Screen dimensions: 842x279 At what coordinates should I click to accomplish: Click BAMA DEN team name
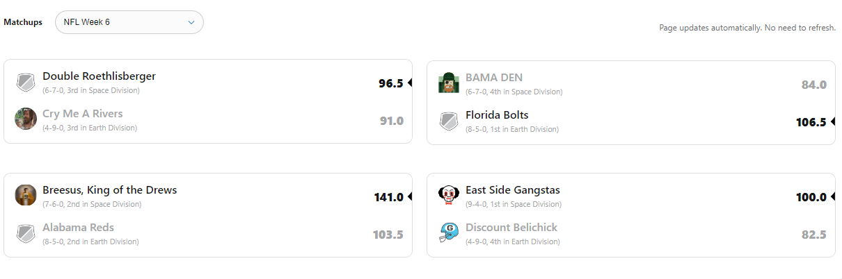[x=493, y=78]
